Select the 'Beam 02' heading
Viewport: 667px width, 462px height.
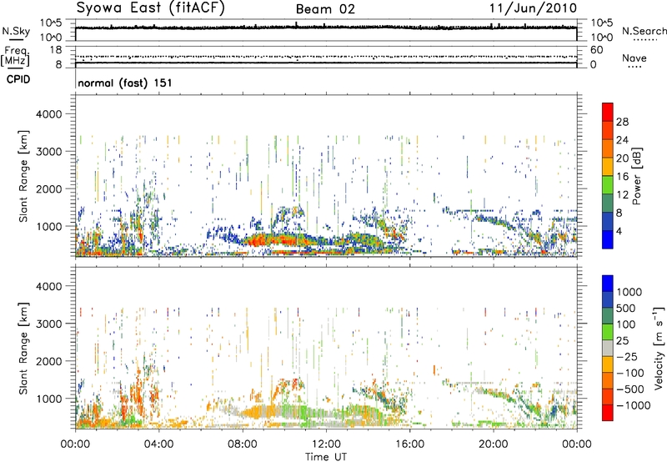point(325,9)
